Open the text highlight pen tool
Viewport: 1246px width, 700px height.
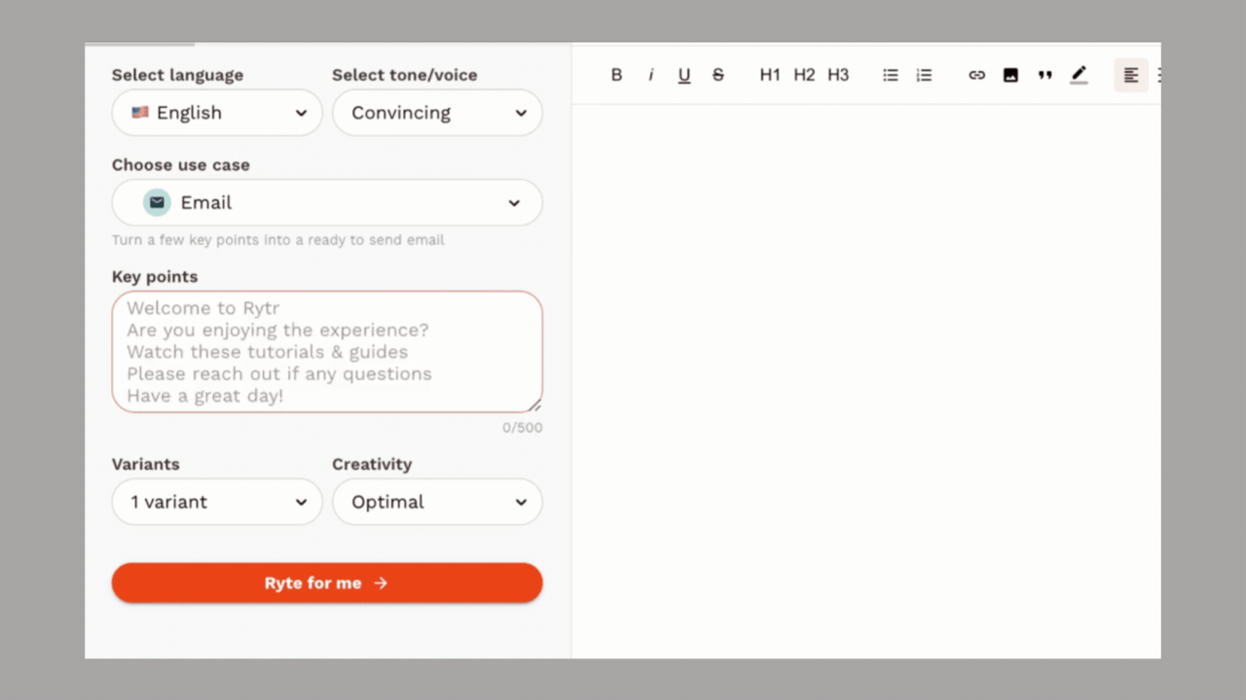coord(1079,75)
